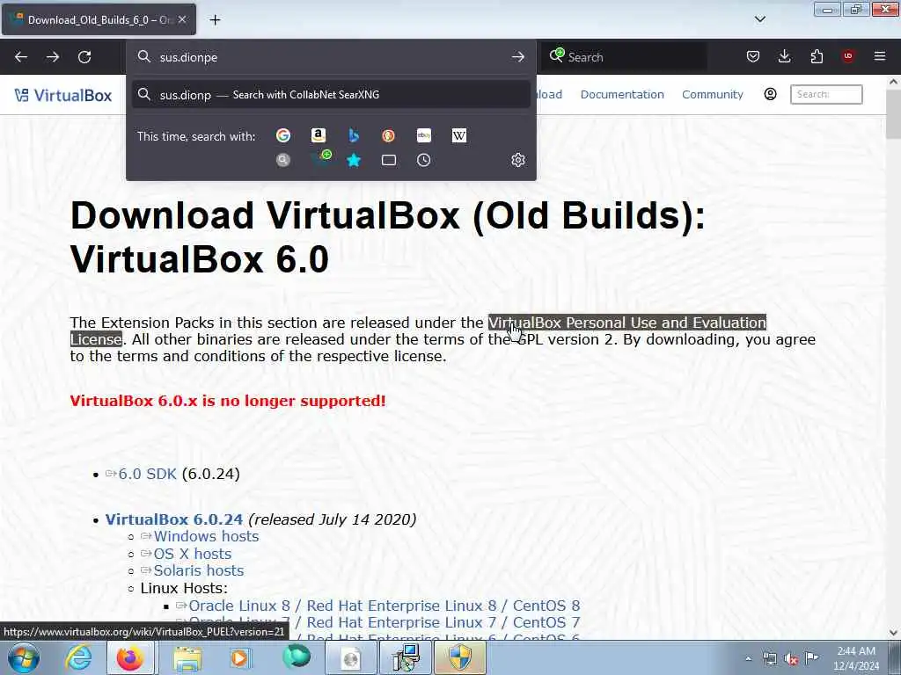Click the VirtualBox site search field

point(826,94)
